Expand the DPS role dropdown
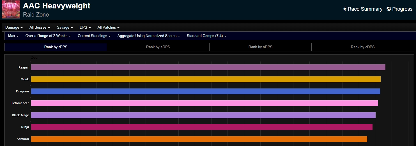The height and width of the screenshot is (146, 416). coord(85,28)
